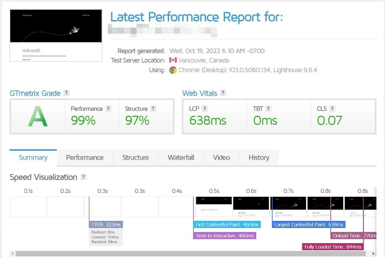Open the Waterfall tab
The width and height of the screenshot is (385, 258).
(181, 158)
